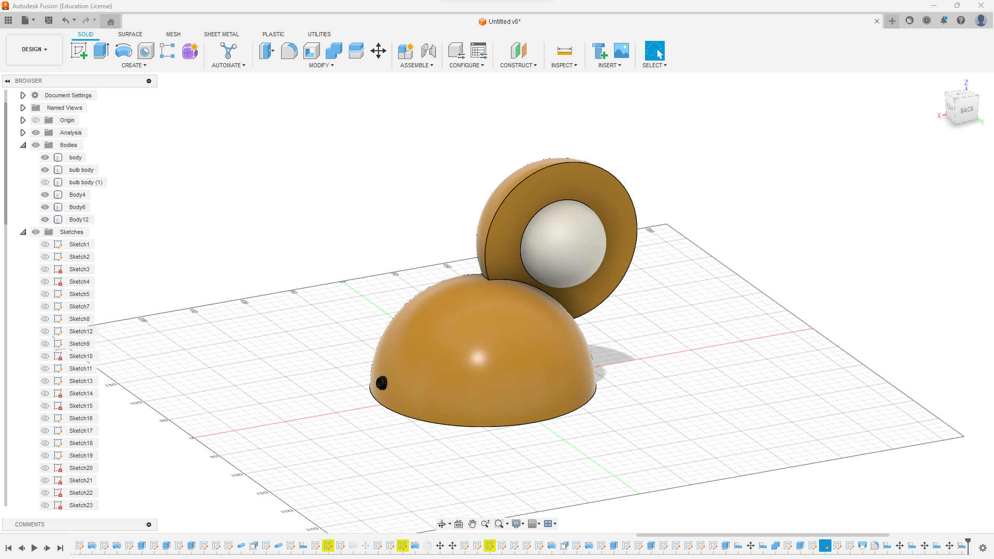Open the timeline settings gear
The width and height of the screenshot is (994, 559).
[983, 548]
